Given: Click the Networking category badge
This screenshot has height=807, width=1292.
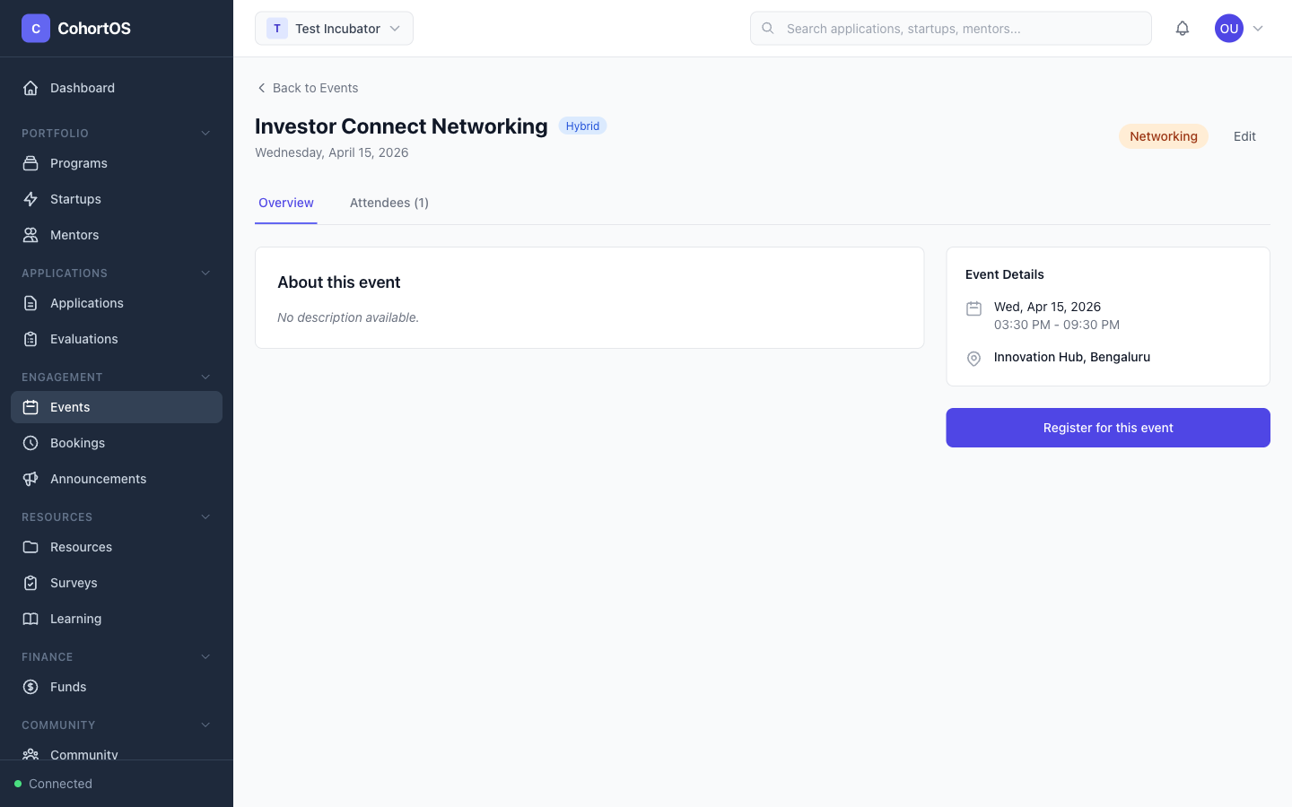Looking at the screenshot, I should tap(1163, 136).
